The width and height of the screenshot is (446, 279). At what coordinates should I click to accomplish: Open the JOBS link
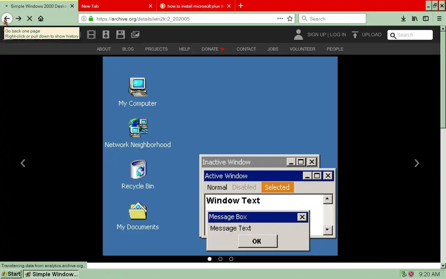[273, 49]
